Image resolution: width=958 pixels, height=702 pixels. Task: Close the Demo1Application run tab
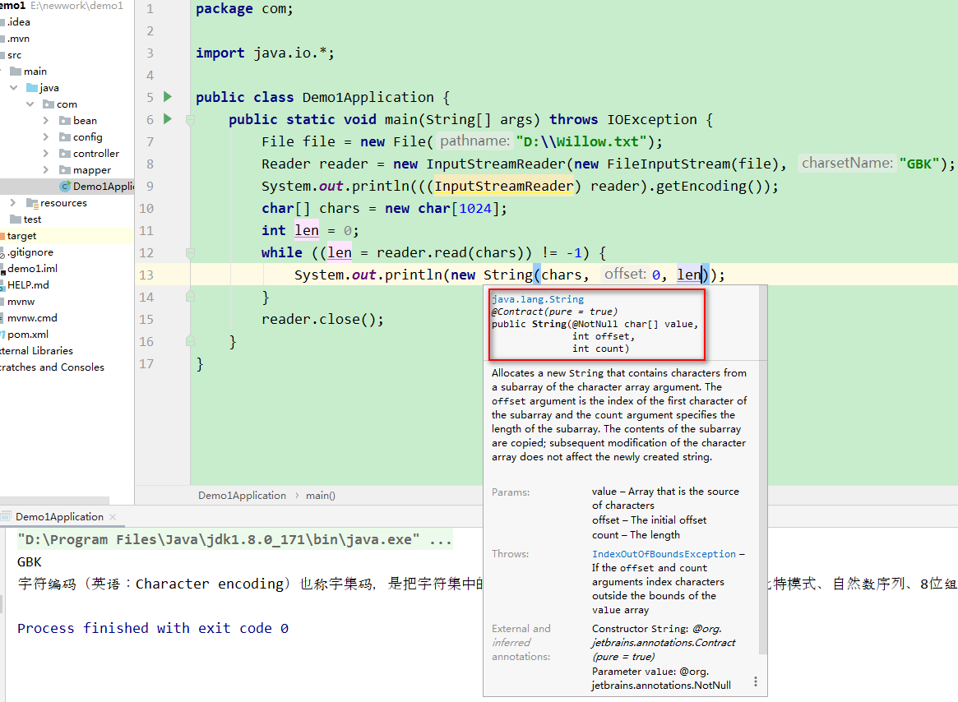point(113,517)
